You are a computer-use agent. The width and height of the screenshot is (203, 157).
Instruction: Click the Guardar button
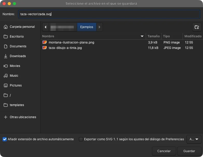point(189,151)
